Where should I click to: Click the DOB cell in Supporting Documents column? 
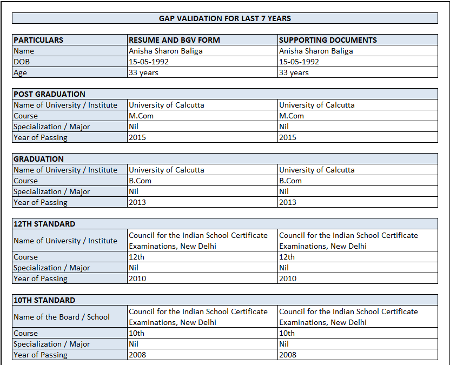pyautogui.click(x=358, y=62)
